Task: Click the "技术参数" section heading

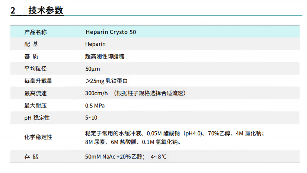Action: point(46,11)
